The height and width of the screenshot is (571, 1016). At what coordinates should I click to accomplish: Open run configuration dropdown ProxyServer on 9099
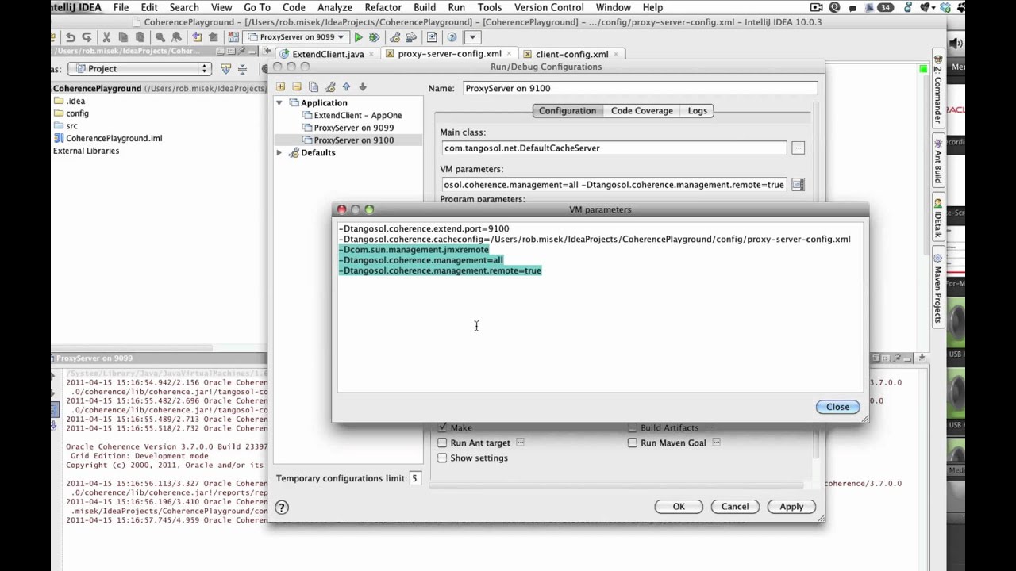[x=295, y=37]
